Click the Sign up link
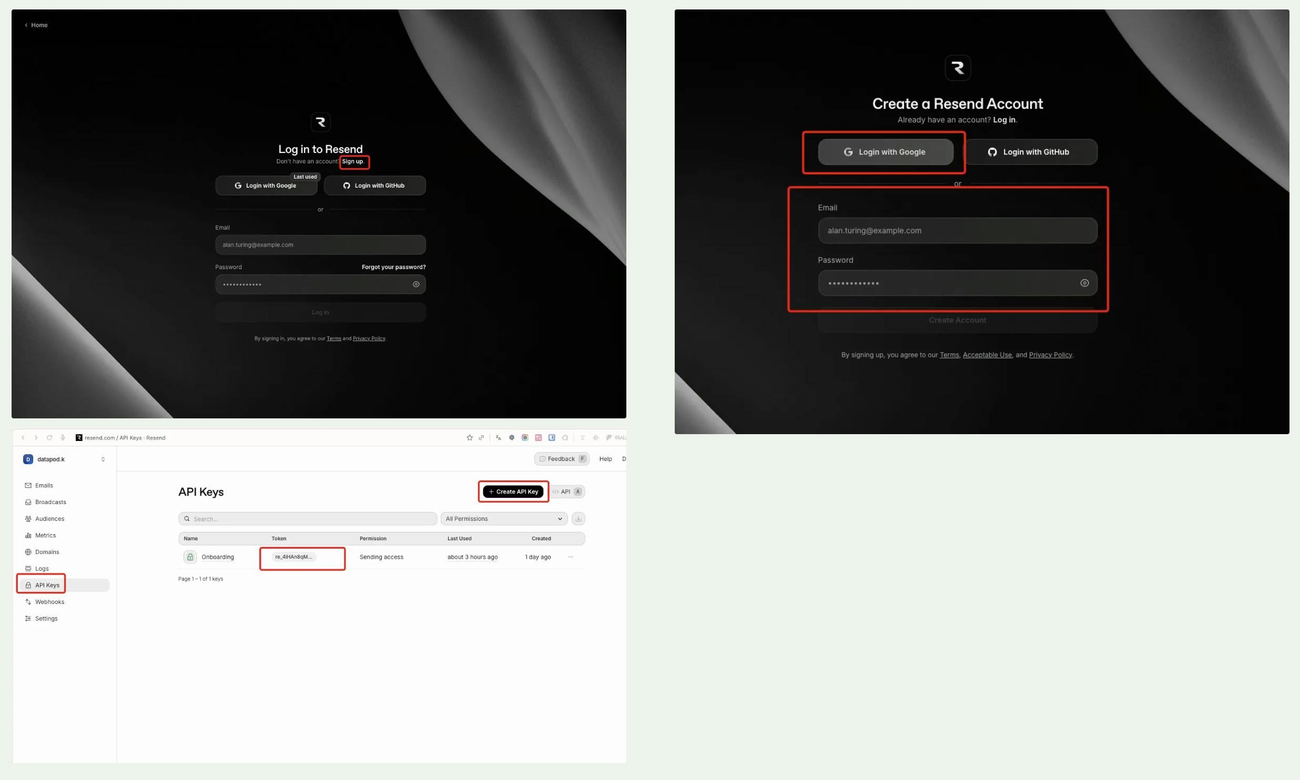Screen dimensions: 1300x780 (x=352, y=161)
